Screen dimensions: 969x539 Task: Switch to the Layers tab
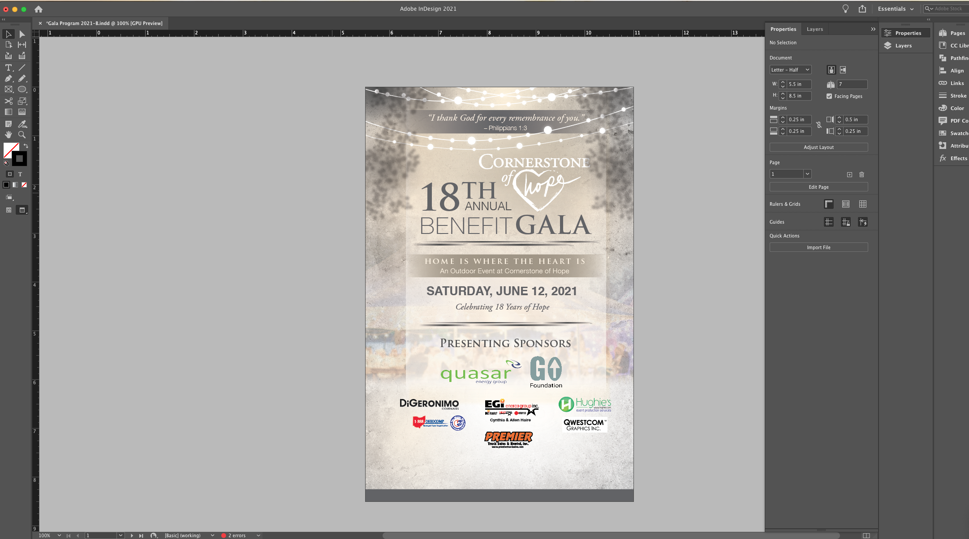click(815, 29)
